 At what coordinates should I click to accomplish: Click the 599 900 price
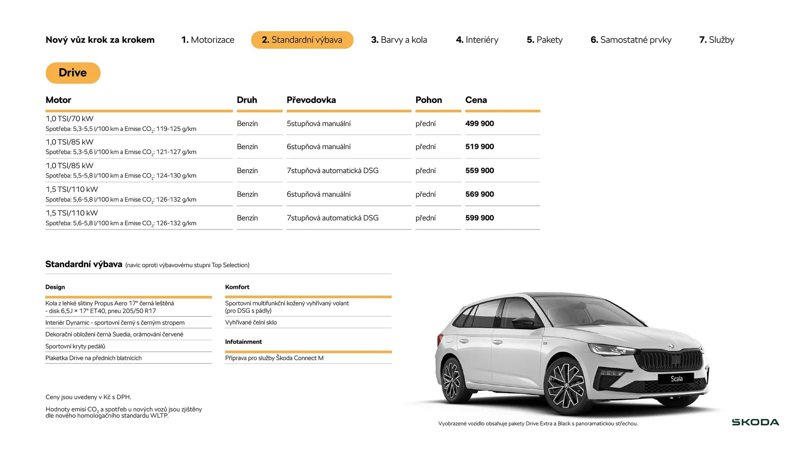click(x=480, y=218)
